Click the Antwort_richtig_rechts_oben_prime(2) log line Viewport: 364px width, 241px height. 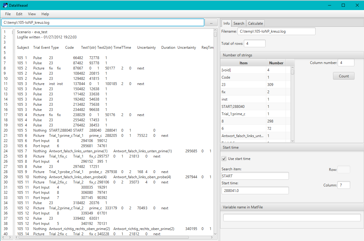point(114,229)
